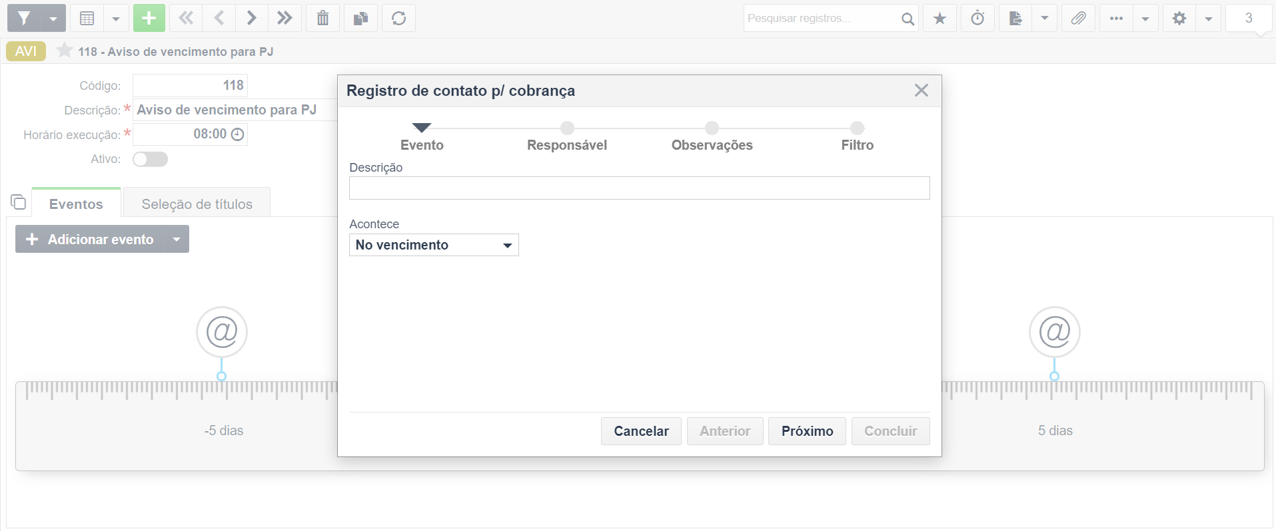Click the green add new record icon
Image resolution: width=1276 pixels, height=531 pixels.
click(149, 18)
